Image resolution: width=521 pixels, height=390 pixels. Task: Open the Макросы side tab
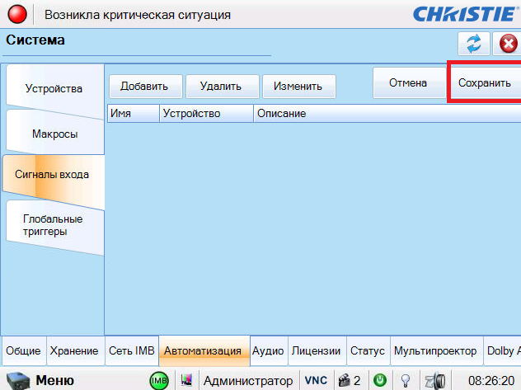(x=55, y=134)
